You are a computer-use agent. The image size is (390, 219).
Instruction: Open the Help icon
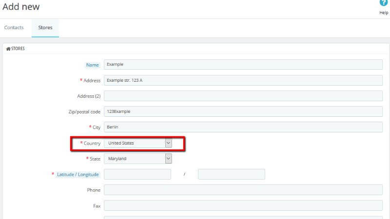[x=383, y=3]
